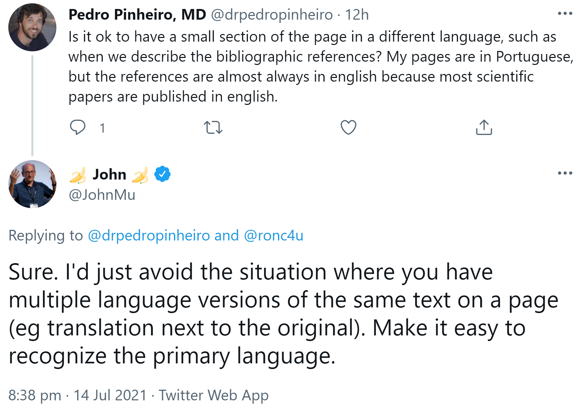Click @drpedropinheiro in the Replying to line
Viewport: 583px width, 412px height.
pyautogui.click(x=149, y=235)
